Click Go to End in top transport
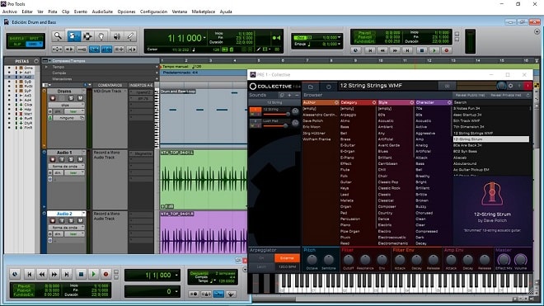544x306 pixels. click(407, 50)
